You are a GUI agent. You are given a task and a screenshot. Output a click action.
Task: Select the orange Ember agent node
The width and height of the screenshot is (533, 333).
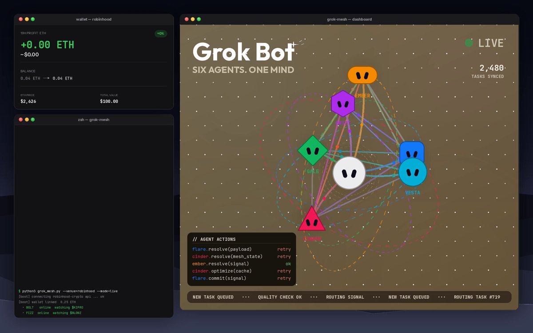(x=362, y=75)
